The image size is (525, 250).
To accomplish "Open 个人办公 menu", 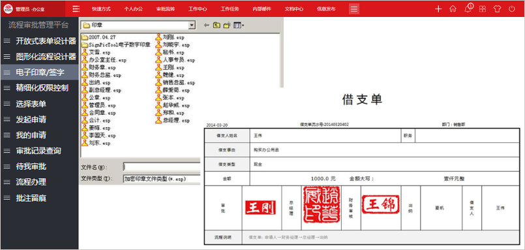I will tap(133, 9).
